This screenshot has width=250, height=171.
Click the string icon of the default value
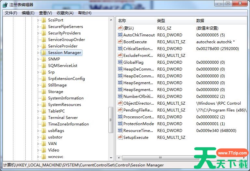pos(120,28)
